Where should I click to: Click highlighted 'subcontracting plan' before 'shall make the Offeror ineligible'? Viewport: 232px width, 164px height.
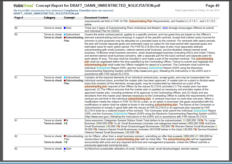pyautogui.click(x=96, y=65)
